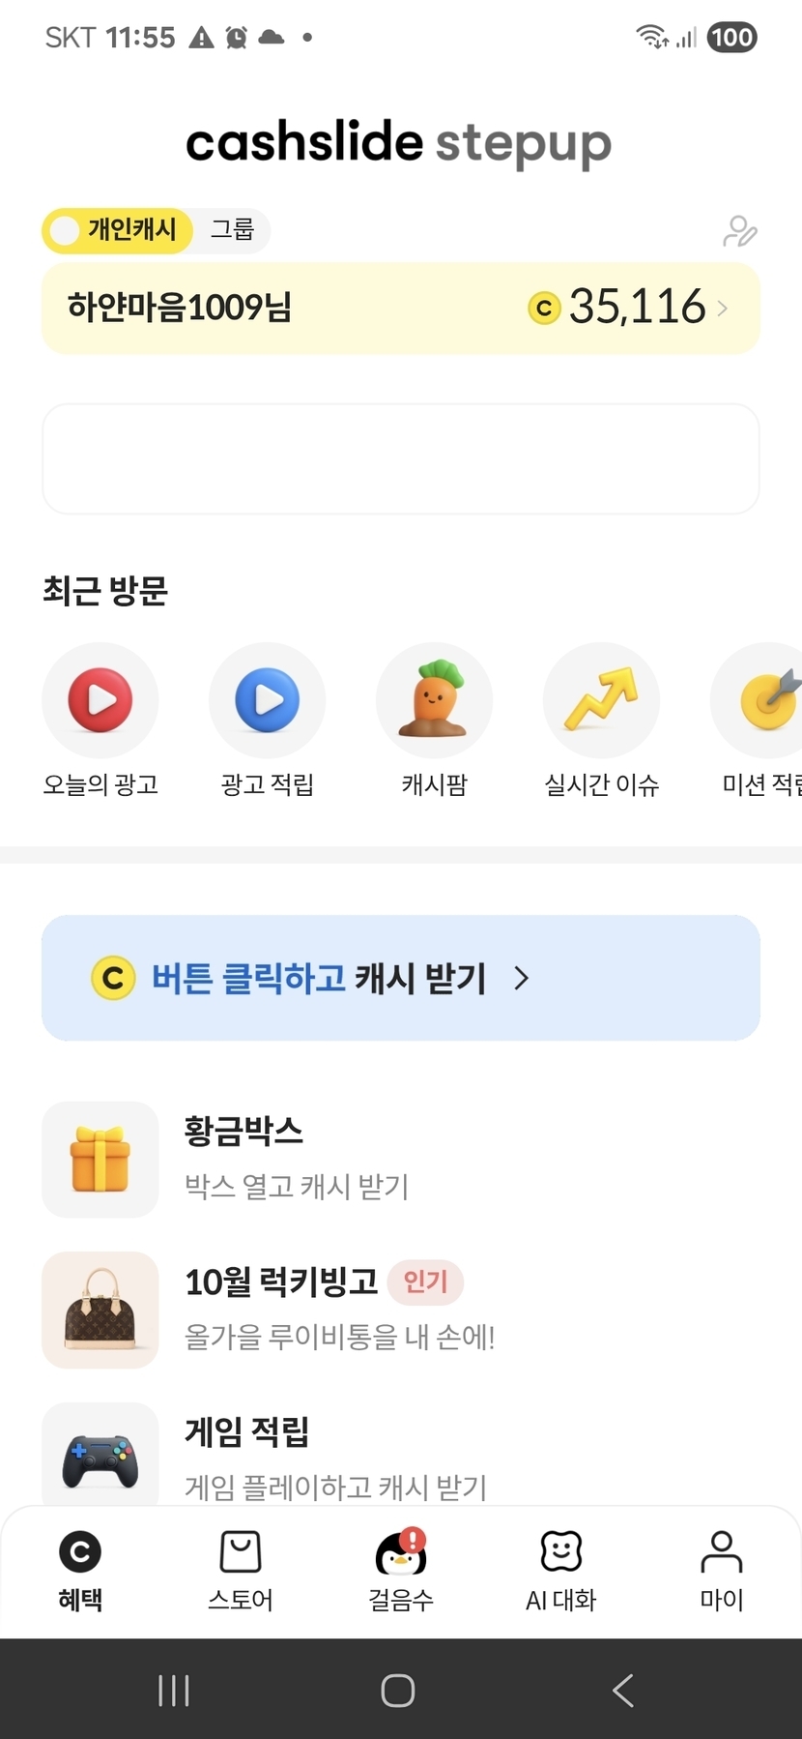Open the 황금박스 gift box icon
Image resolution: width=802 pixels, height=1739 pixels.
coord(100,1159)
